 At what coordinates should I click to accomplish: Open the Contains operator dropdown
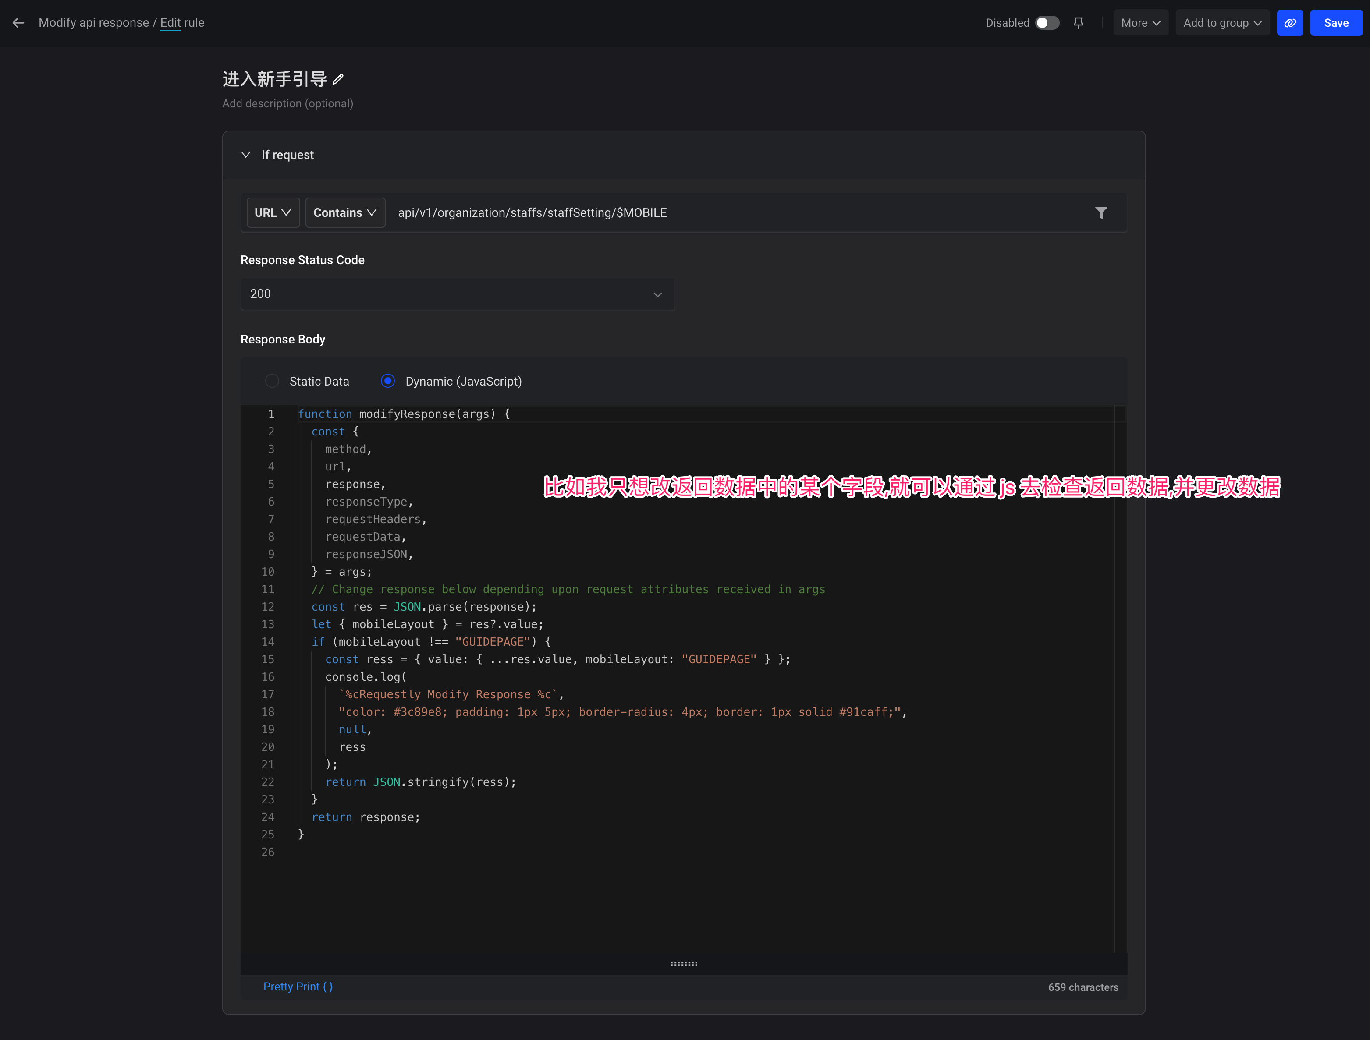click(x=345, y=213)
